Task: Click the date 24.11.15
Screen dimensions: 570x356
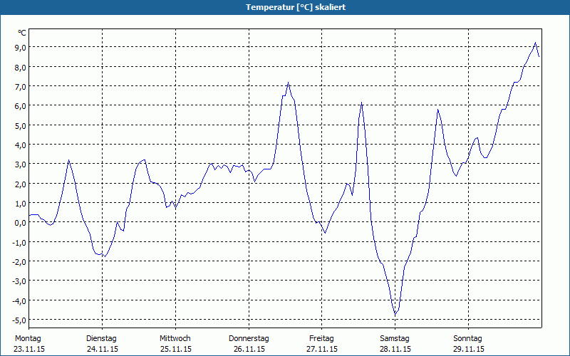Action: pyautogui.click(x=103, y=349)
